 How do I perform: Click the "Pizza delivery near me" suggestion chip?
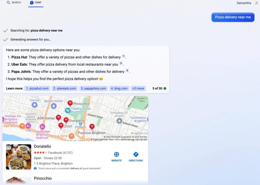tap(233, 17)
